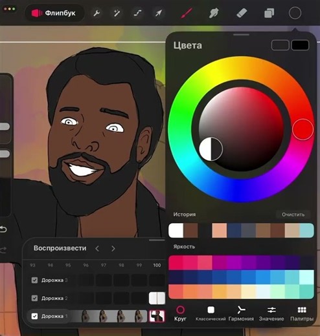Image resolution: width=320 pixels, height=336 pixels.
Task: Click the active color circle in toolbar
Action: [x=295, y=13]
